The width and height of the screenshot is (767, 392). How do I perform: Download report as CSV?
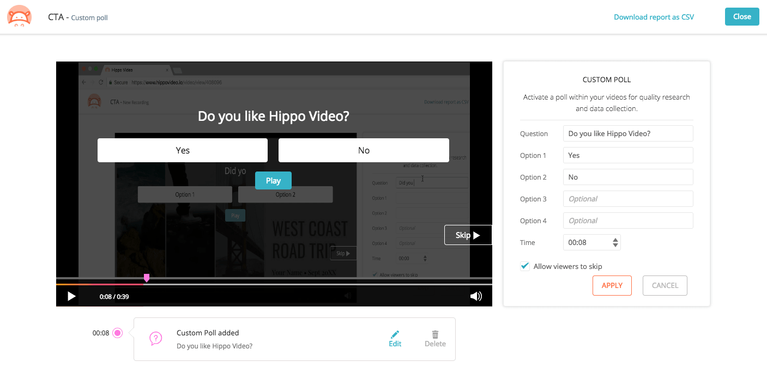654,17
